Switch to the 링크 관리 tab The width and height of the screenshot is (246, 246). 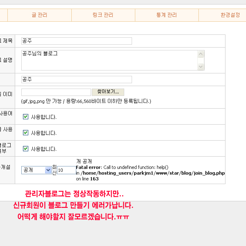click(x=103, y=15)
